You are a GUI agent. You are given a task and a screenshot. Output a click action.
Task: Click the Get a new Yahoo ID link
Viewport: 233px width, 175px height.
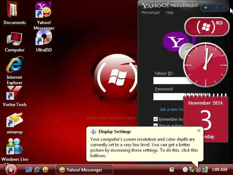coord(171,109)
